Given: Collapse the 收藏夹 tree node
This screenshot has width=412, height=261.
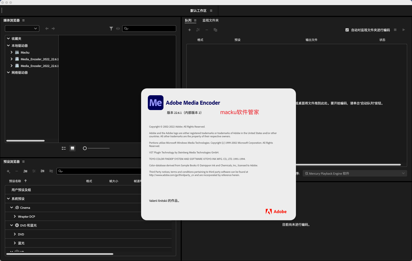Looking at the screenshot, I should click(x=8, y=39).
